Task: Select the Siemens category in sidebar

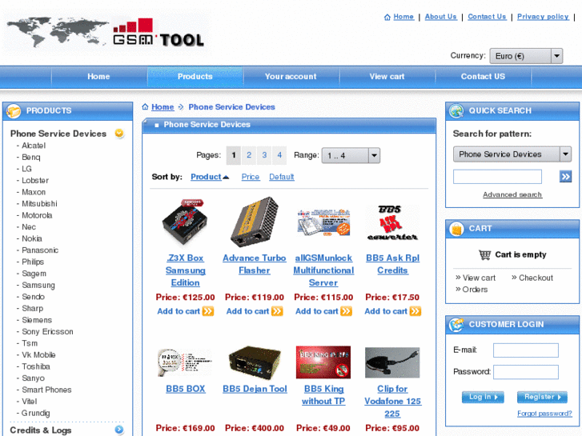Action: pyautogui.click(x=37, y=320)
